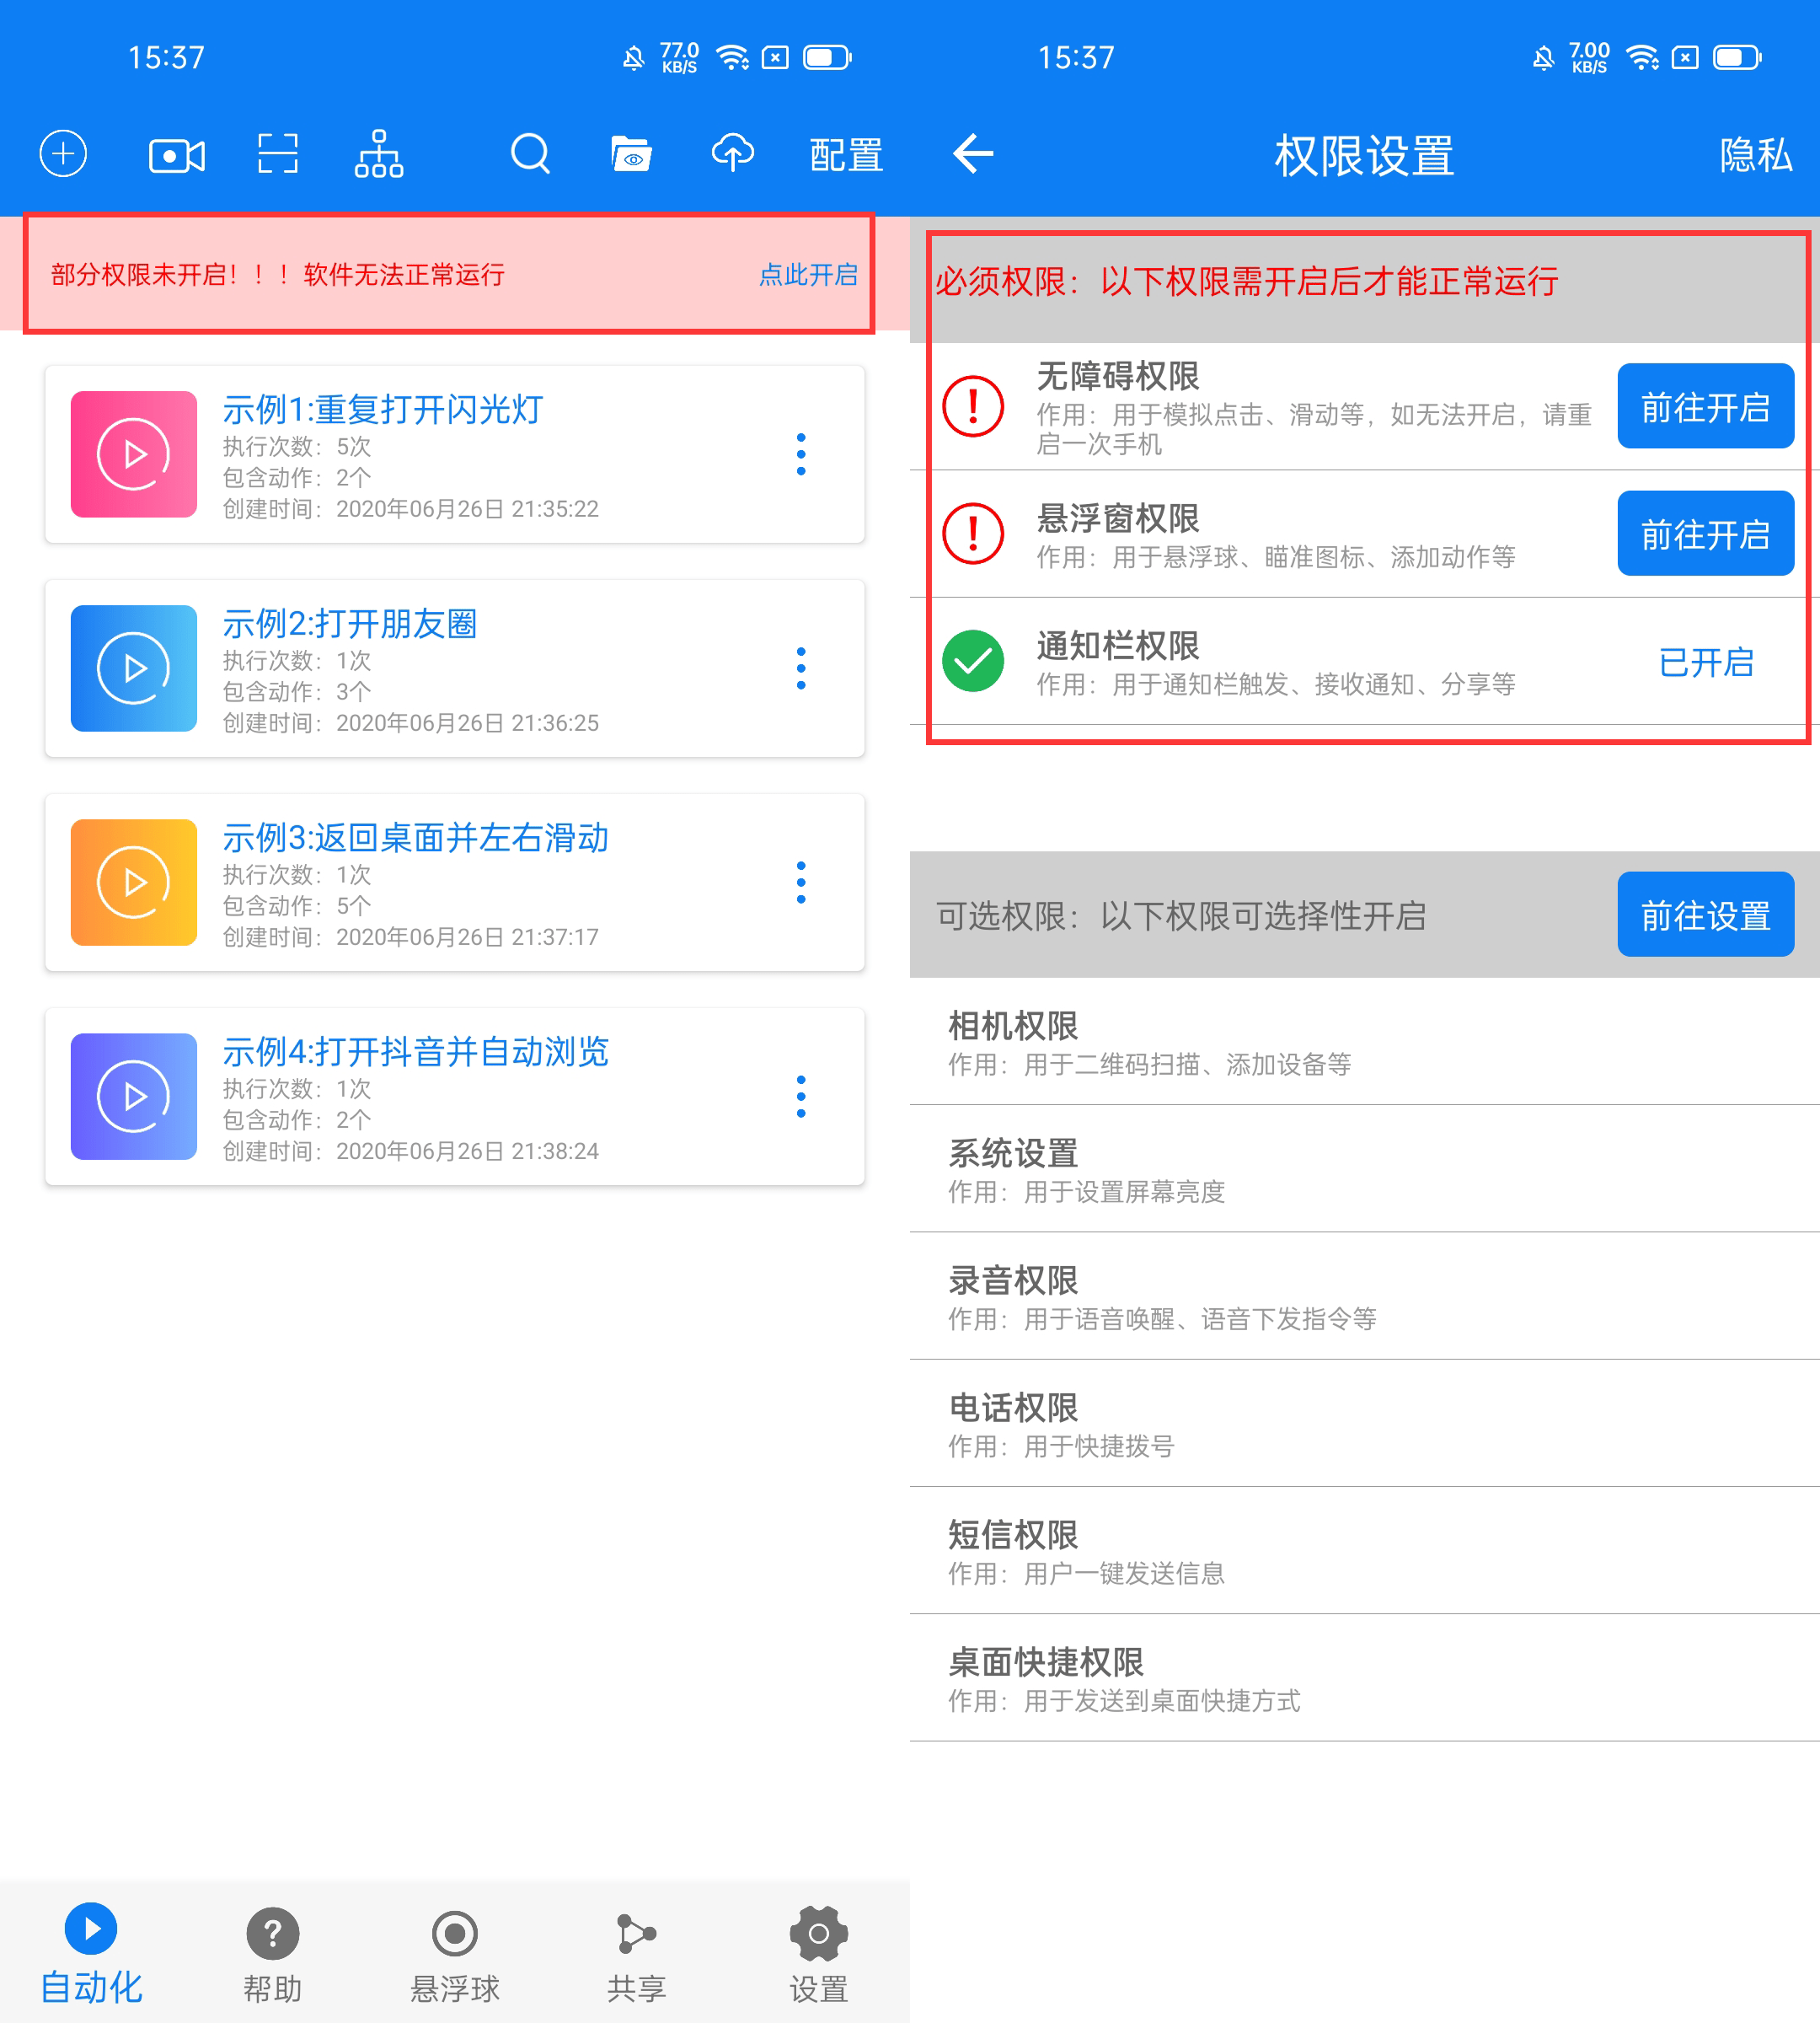This screenshot has width=1820, height=2023.
Task: Open more options for 示例3 返回桌面并左右滑动
Action: [x=801, y=883]
